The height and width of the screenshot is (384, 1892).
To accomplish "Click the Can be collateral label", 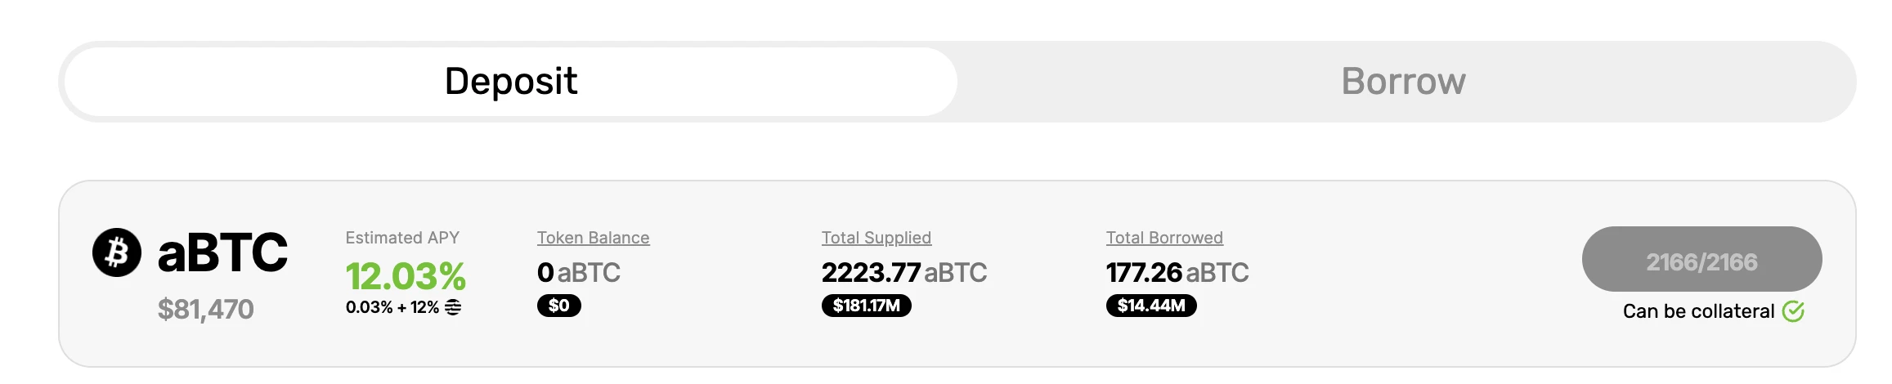I will coord(1698,311).
